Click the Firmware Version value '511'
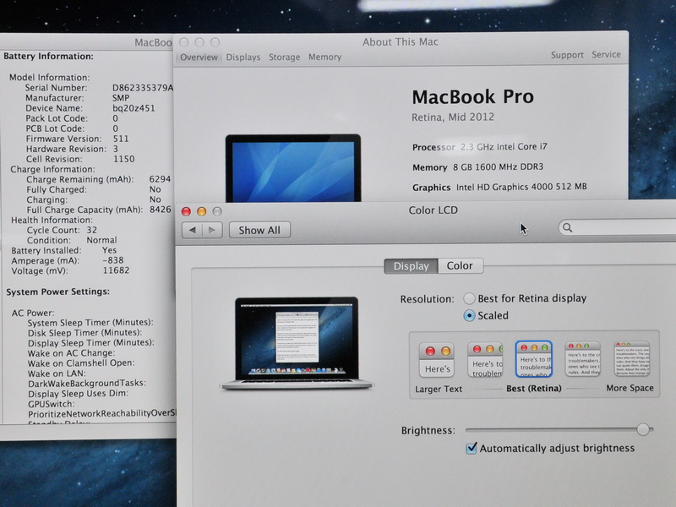This screenshot has width=676, height=507. point(121,139)
